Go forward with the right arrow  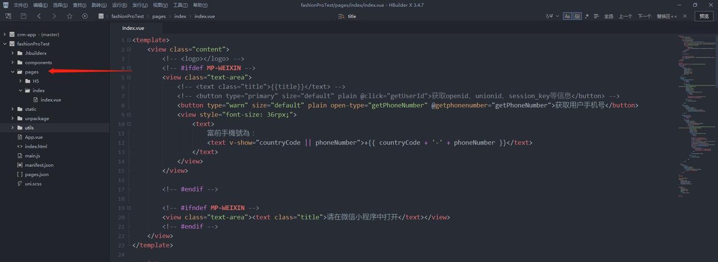pyautogui.click(x=54, y=16)
